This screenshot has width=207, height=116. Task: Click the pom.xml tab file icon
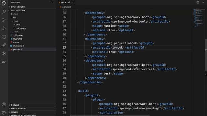coord(60,2)
